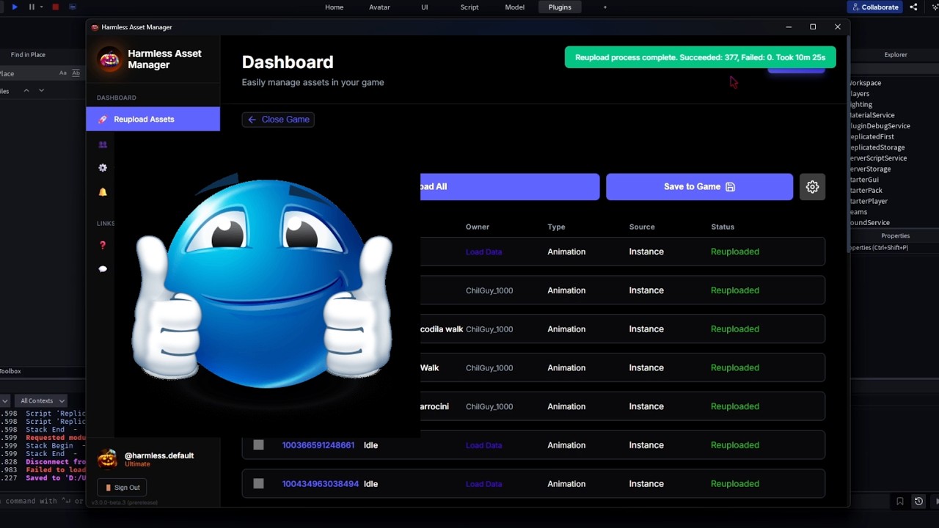Click the @harmless.default pumpkin avatar

tap(107, 459)
